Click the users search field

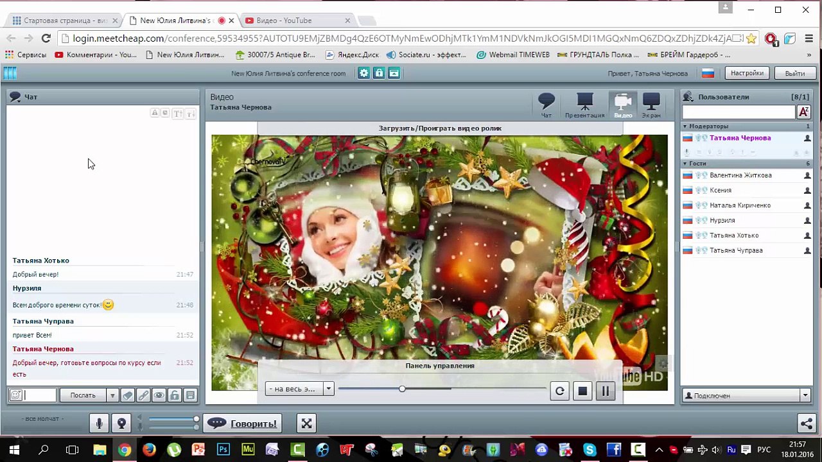[x=739, y=112]
